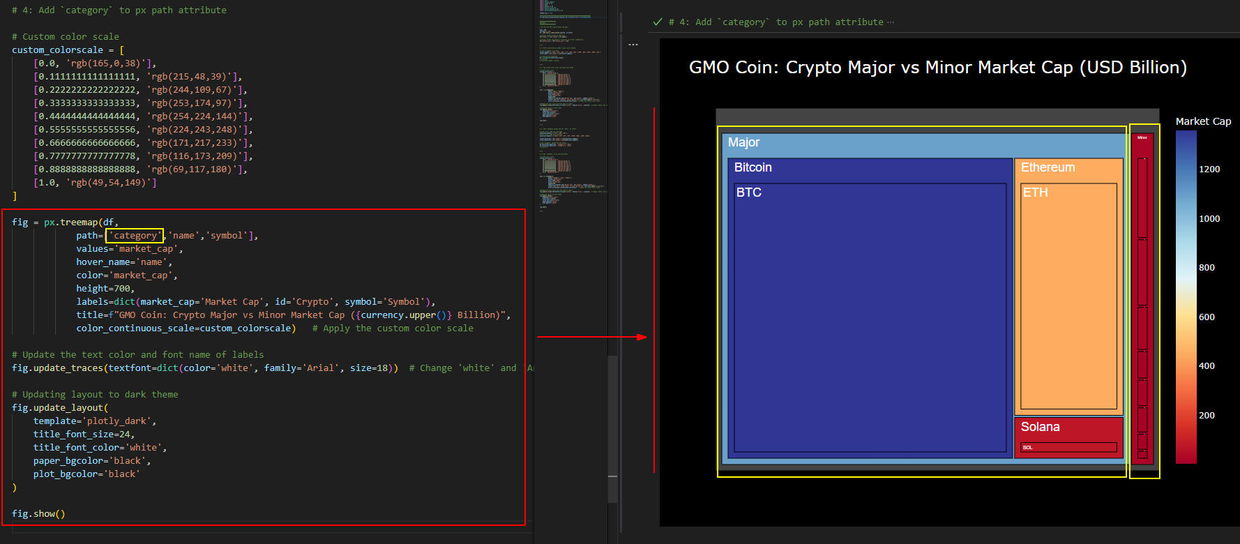Click the 'custom_colorscale = [' code line

pos(68,50)
